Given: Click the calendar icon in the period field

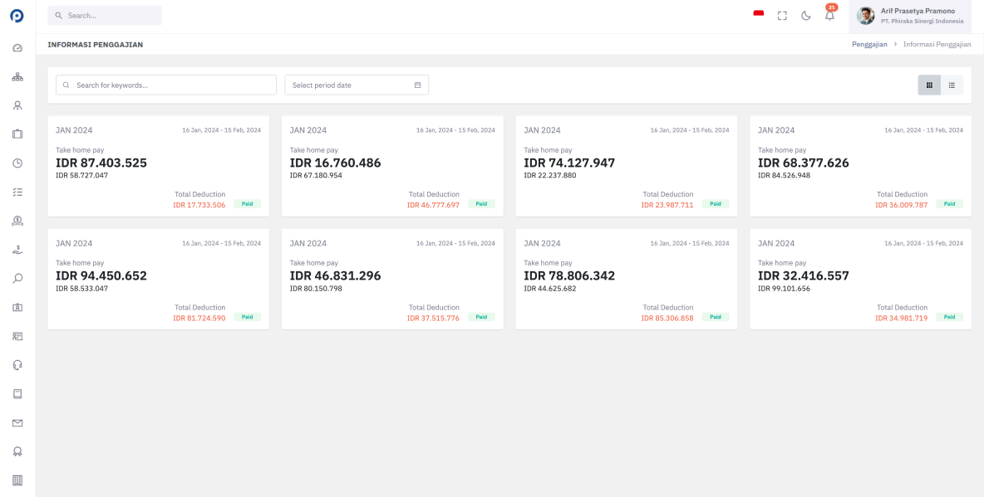Looking at the screenshot, I should coord(417,85).
